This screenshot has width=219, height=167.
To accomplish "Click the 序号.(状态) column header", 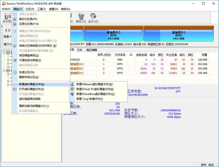I will (x=104, y=55).
